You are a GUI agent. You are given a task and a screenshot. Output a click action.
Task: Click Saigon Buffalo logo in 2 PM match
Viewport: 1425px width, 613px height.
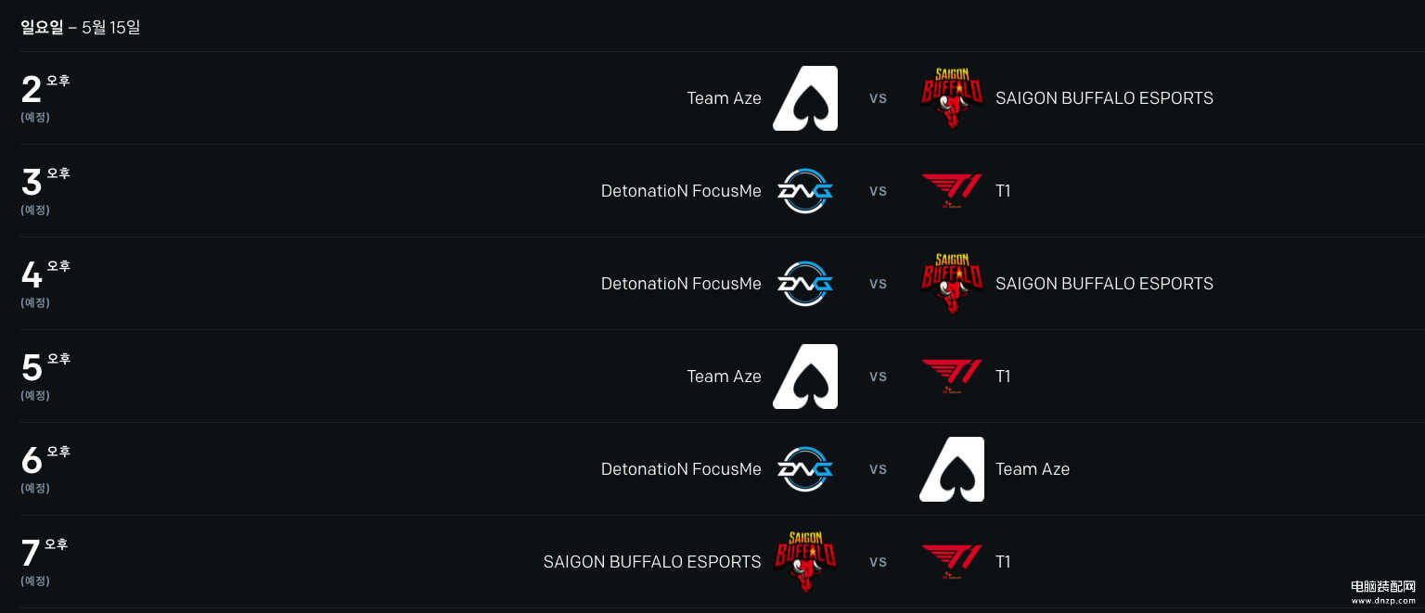click(x=952, y=98)
